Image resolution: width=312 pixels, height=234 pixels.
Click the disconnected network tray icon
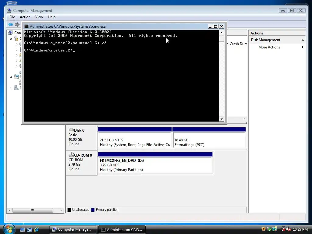(x=283, y=229)
